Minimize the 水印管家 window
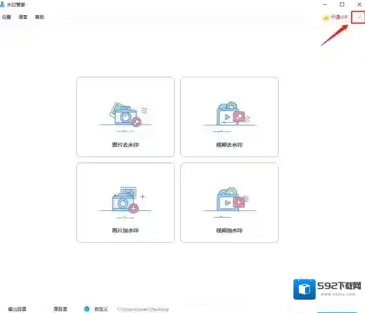Image resolution: width=365 pixels, height=313 pixels. [325, 4]
